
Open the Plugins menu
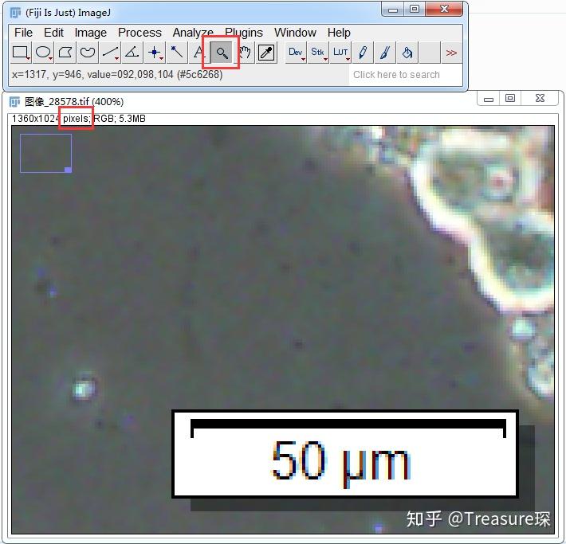(x=244, y=33)
